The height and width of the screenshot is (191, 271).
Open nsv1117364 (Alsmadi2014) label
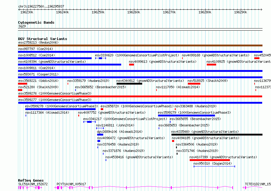[x=47, y=112]
